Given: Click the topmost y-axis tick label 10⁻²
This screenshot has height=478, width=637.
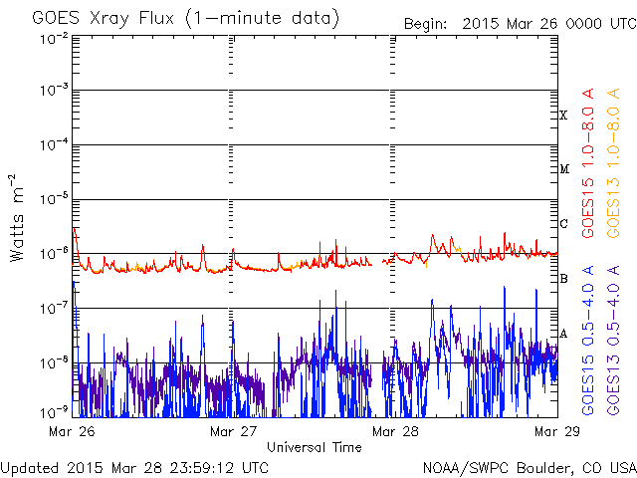Looking at the screenshot, I should click(x=54, y=38).
